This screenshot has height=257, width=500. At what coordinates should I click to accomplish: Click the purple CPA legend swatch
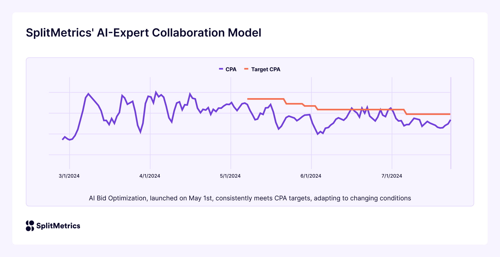(221, 69)
